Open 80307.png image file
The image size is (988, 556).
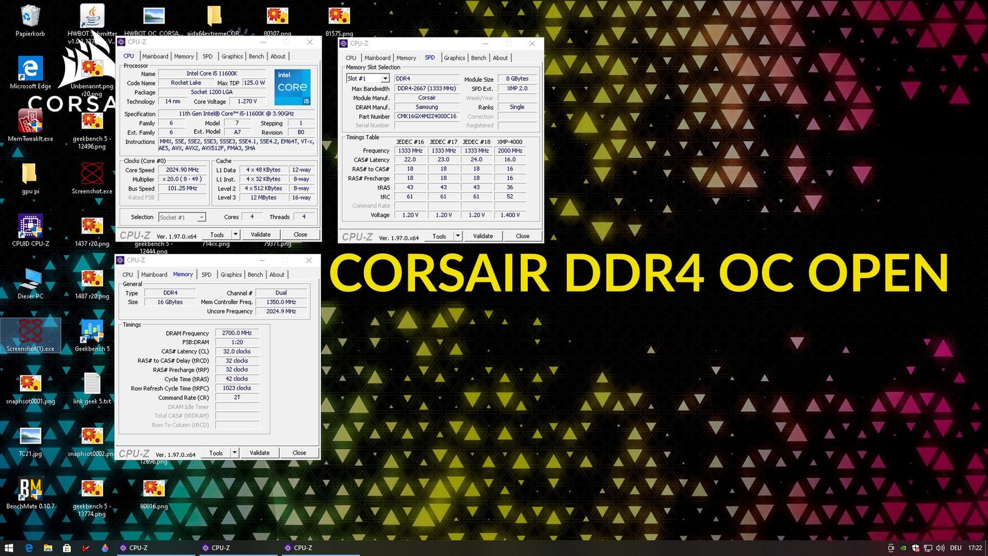click(277, 21)
